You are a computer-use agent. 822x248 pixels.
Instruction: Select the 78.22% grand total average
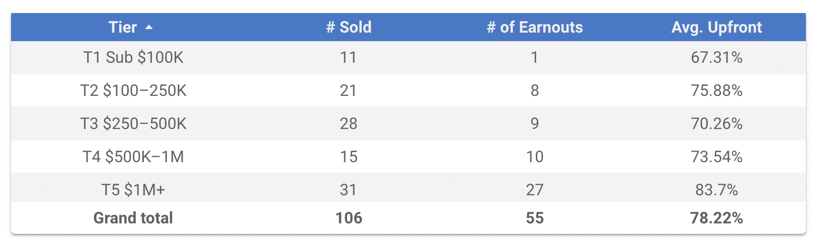pos(716,218)
